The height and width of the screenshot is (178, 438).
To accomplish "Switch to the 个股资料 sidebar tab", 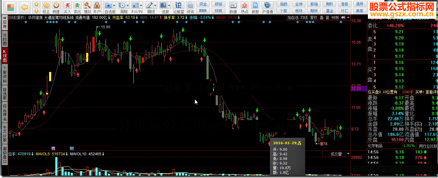I will tap(5, 75).
